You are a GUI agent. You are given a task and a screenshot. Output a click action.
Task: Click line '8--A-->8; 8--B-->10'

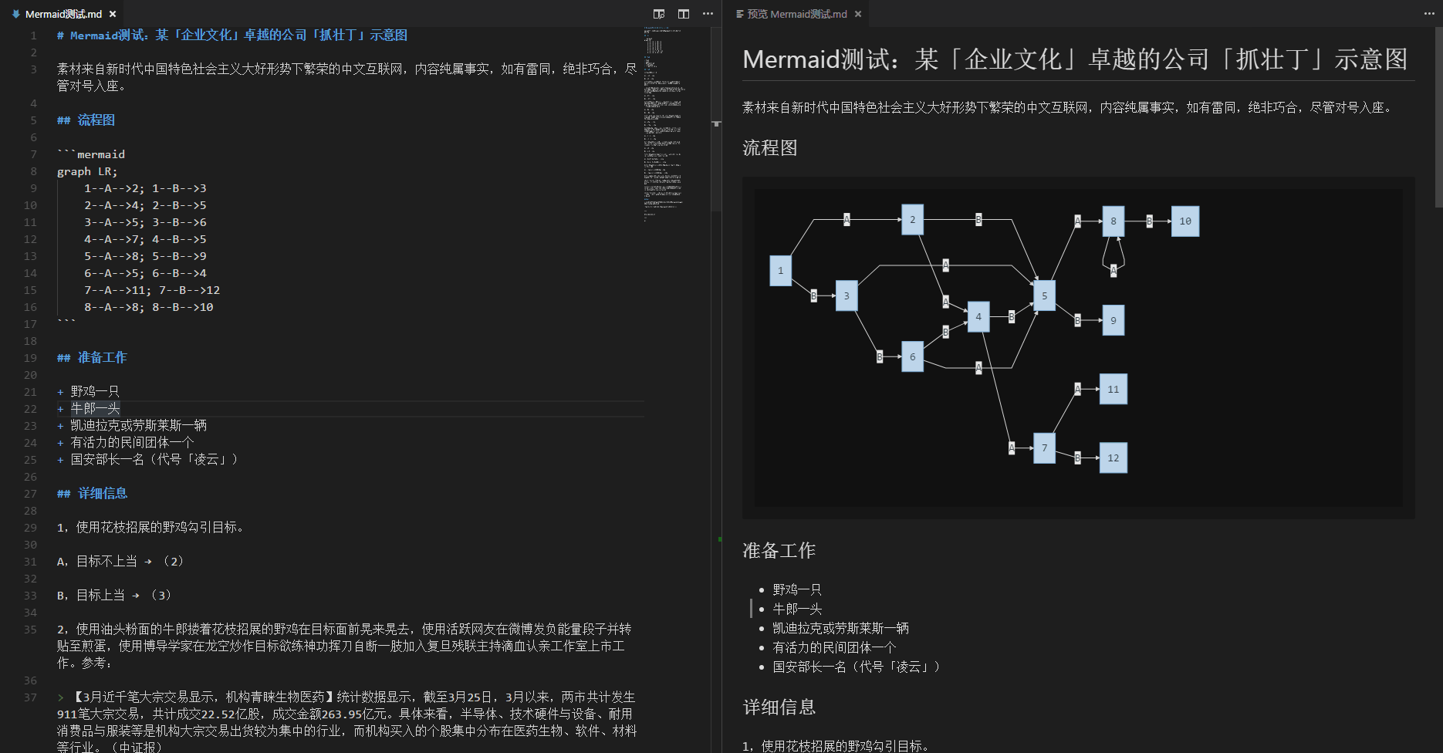pyautogui.click(x=149, y=307)
